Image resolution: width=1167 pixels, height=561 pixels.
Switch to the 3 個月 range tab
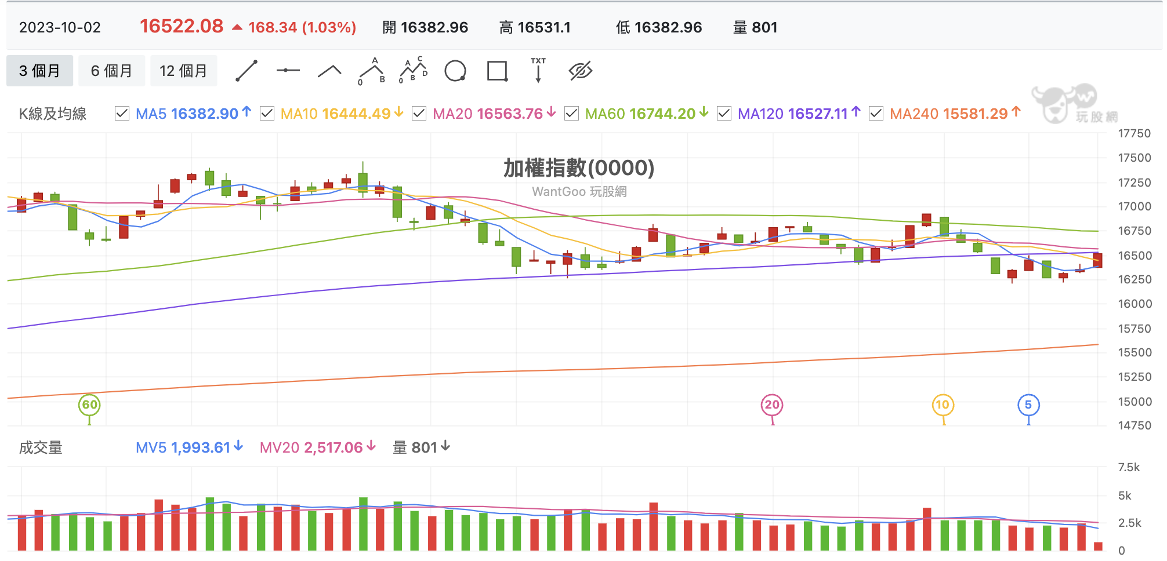39,71
